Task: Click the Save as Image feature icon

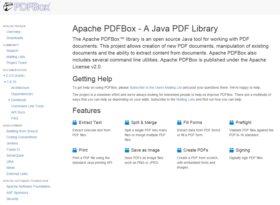Action: point(127,150)
